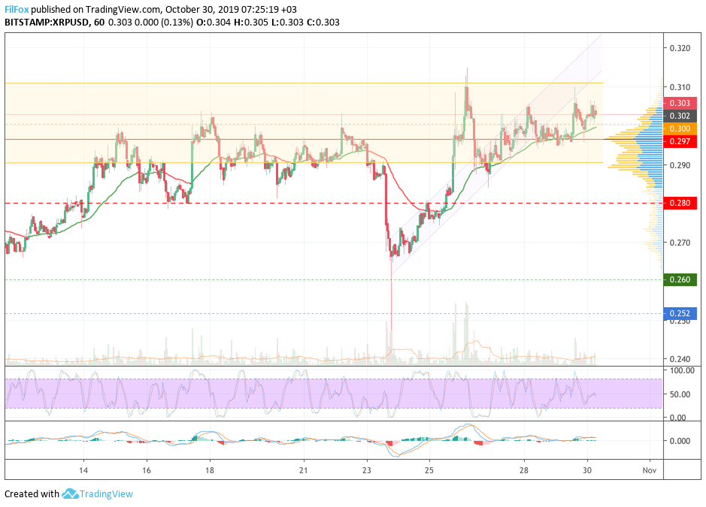Click the Nov label on time axis

[650, 470]
